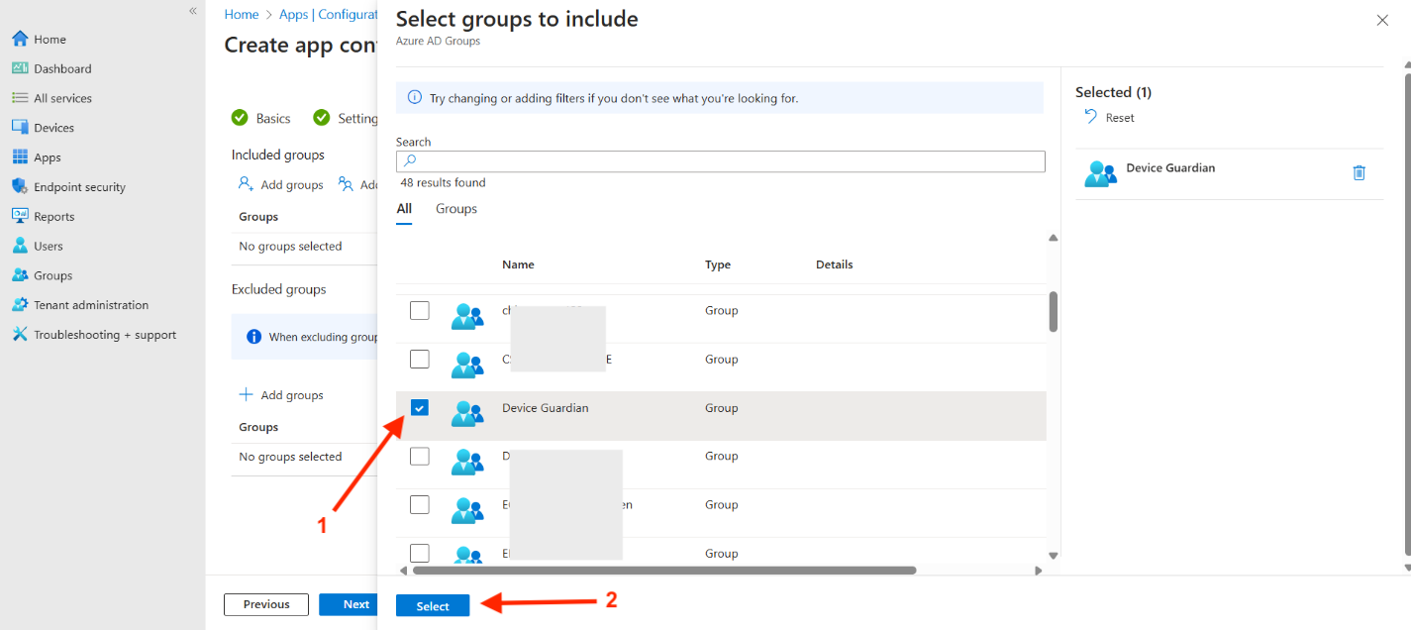The width and height of the screenshot is (1411, 630).
Task: Open Devices in the left navigation
Action: 53,128
